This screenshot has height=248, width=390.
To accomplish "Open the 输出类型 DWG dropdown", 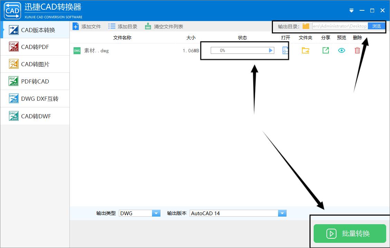I will (x=140, y=213).
